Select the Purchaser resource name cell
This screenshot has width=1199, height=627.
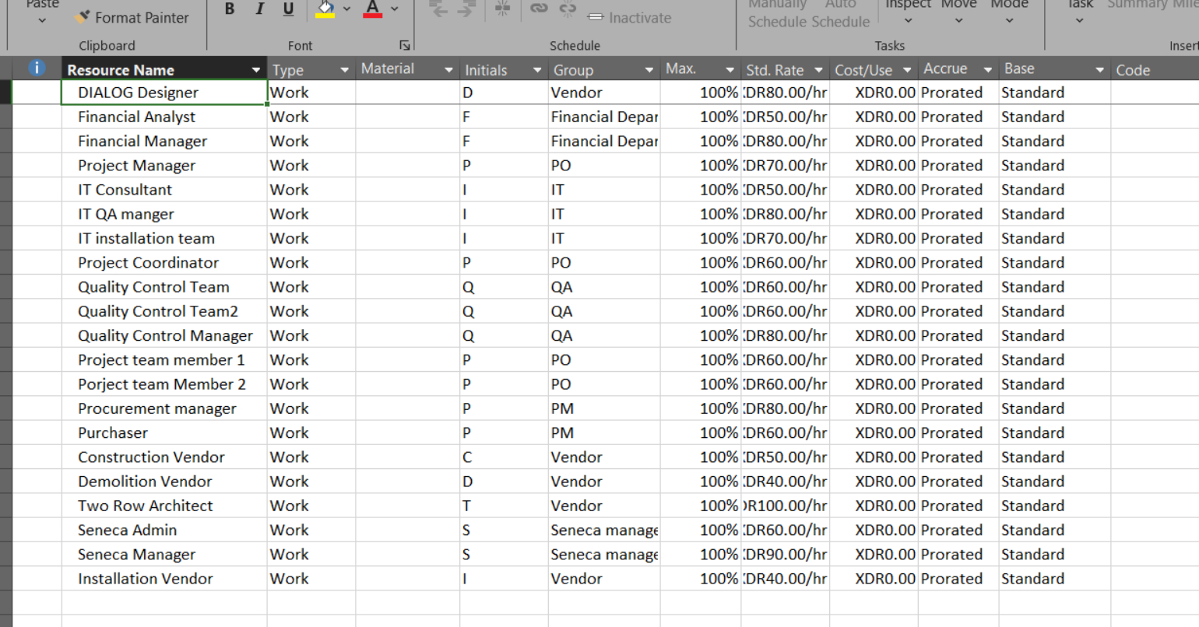[x=164, y=433]
